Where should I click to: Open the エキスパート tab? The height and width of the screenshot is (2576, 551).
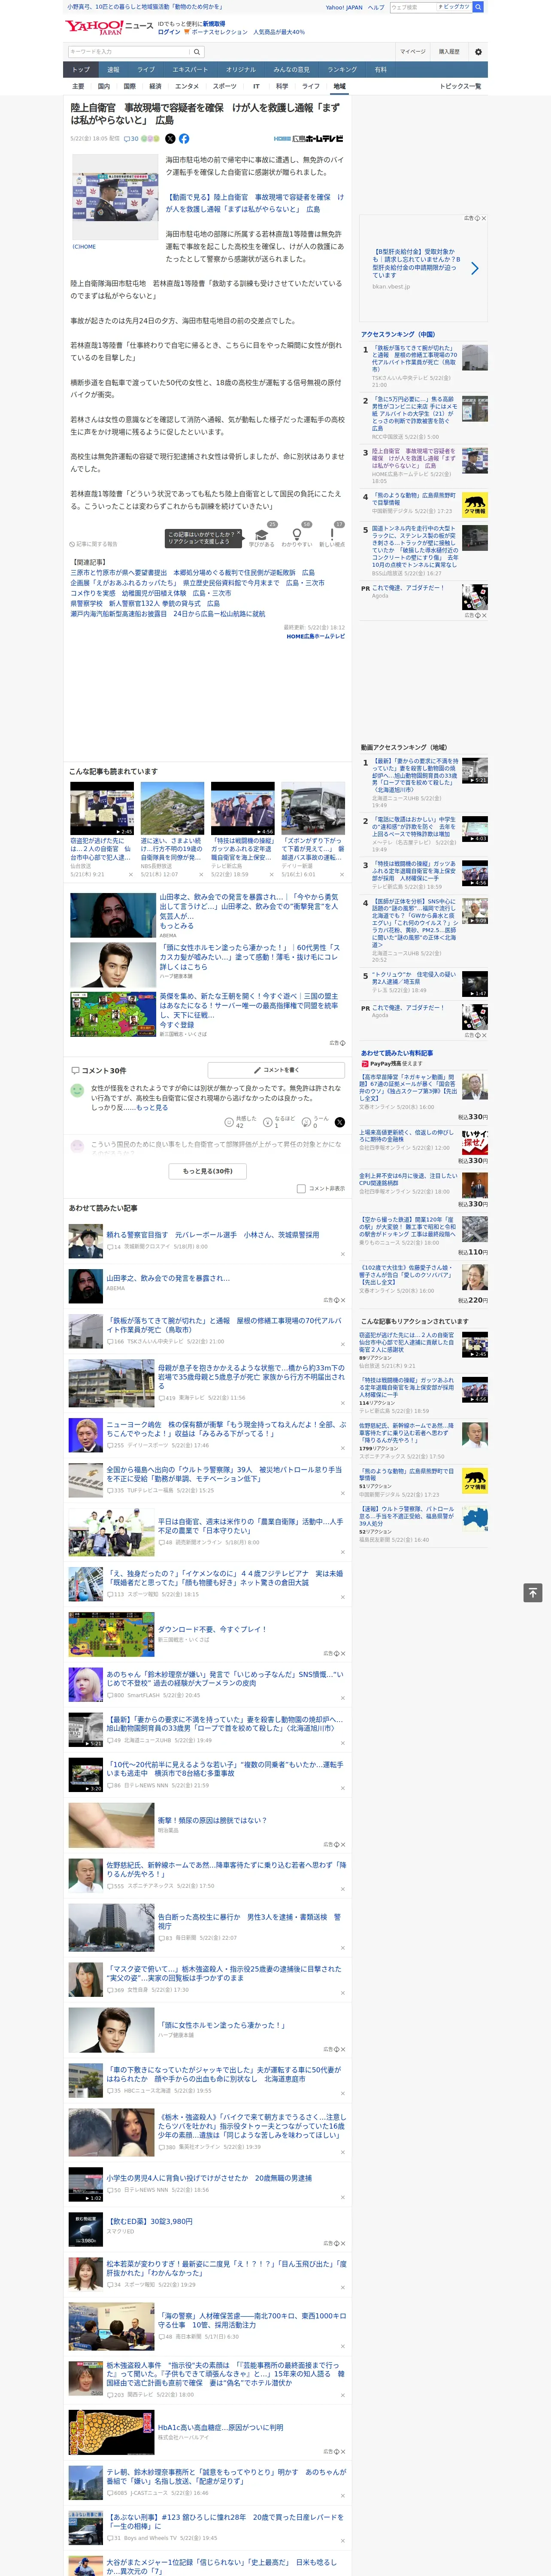tap(190, 69)
